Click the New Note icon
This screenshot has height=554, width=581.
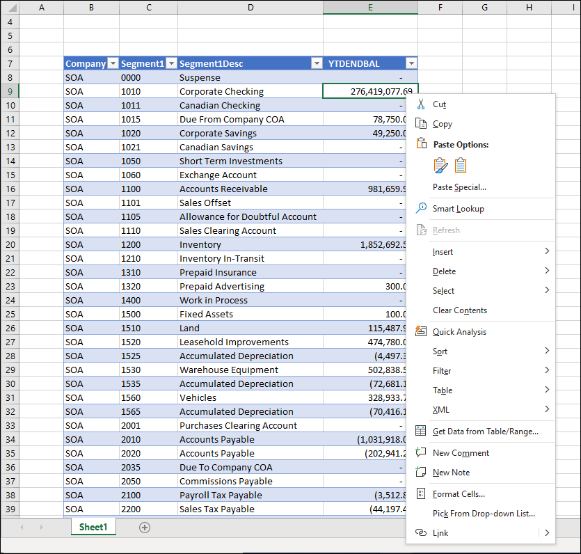tap(421, 471)
